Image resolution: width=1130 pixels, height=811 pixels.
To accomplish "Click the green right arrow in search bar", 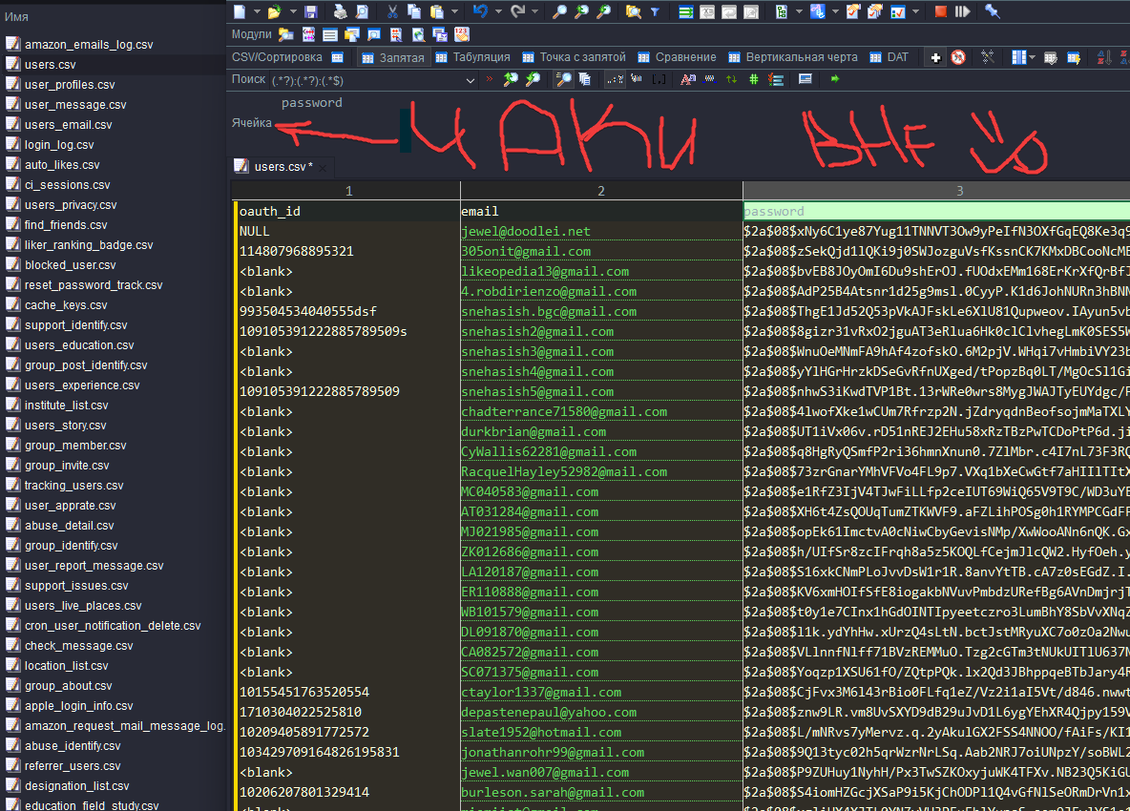I will pos(834,79).
